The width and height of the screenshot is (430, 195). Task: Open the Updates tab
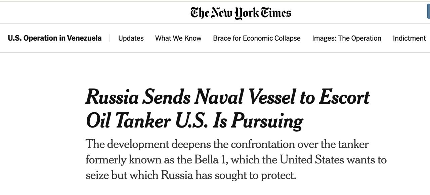point(131,38)
